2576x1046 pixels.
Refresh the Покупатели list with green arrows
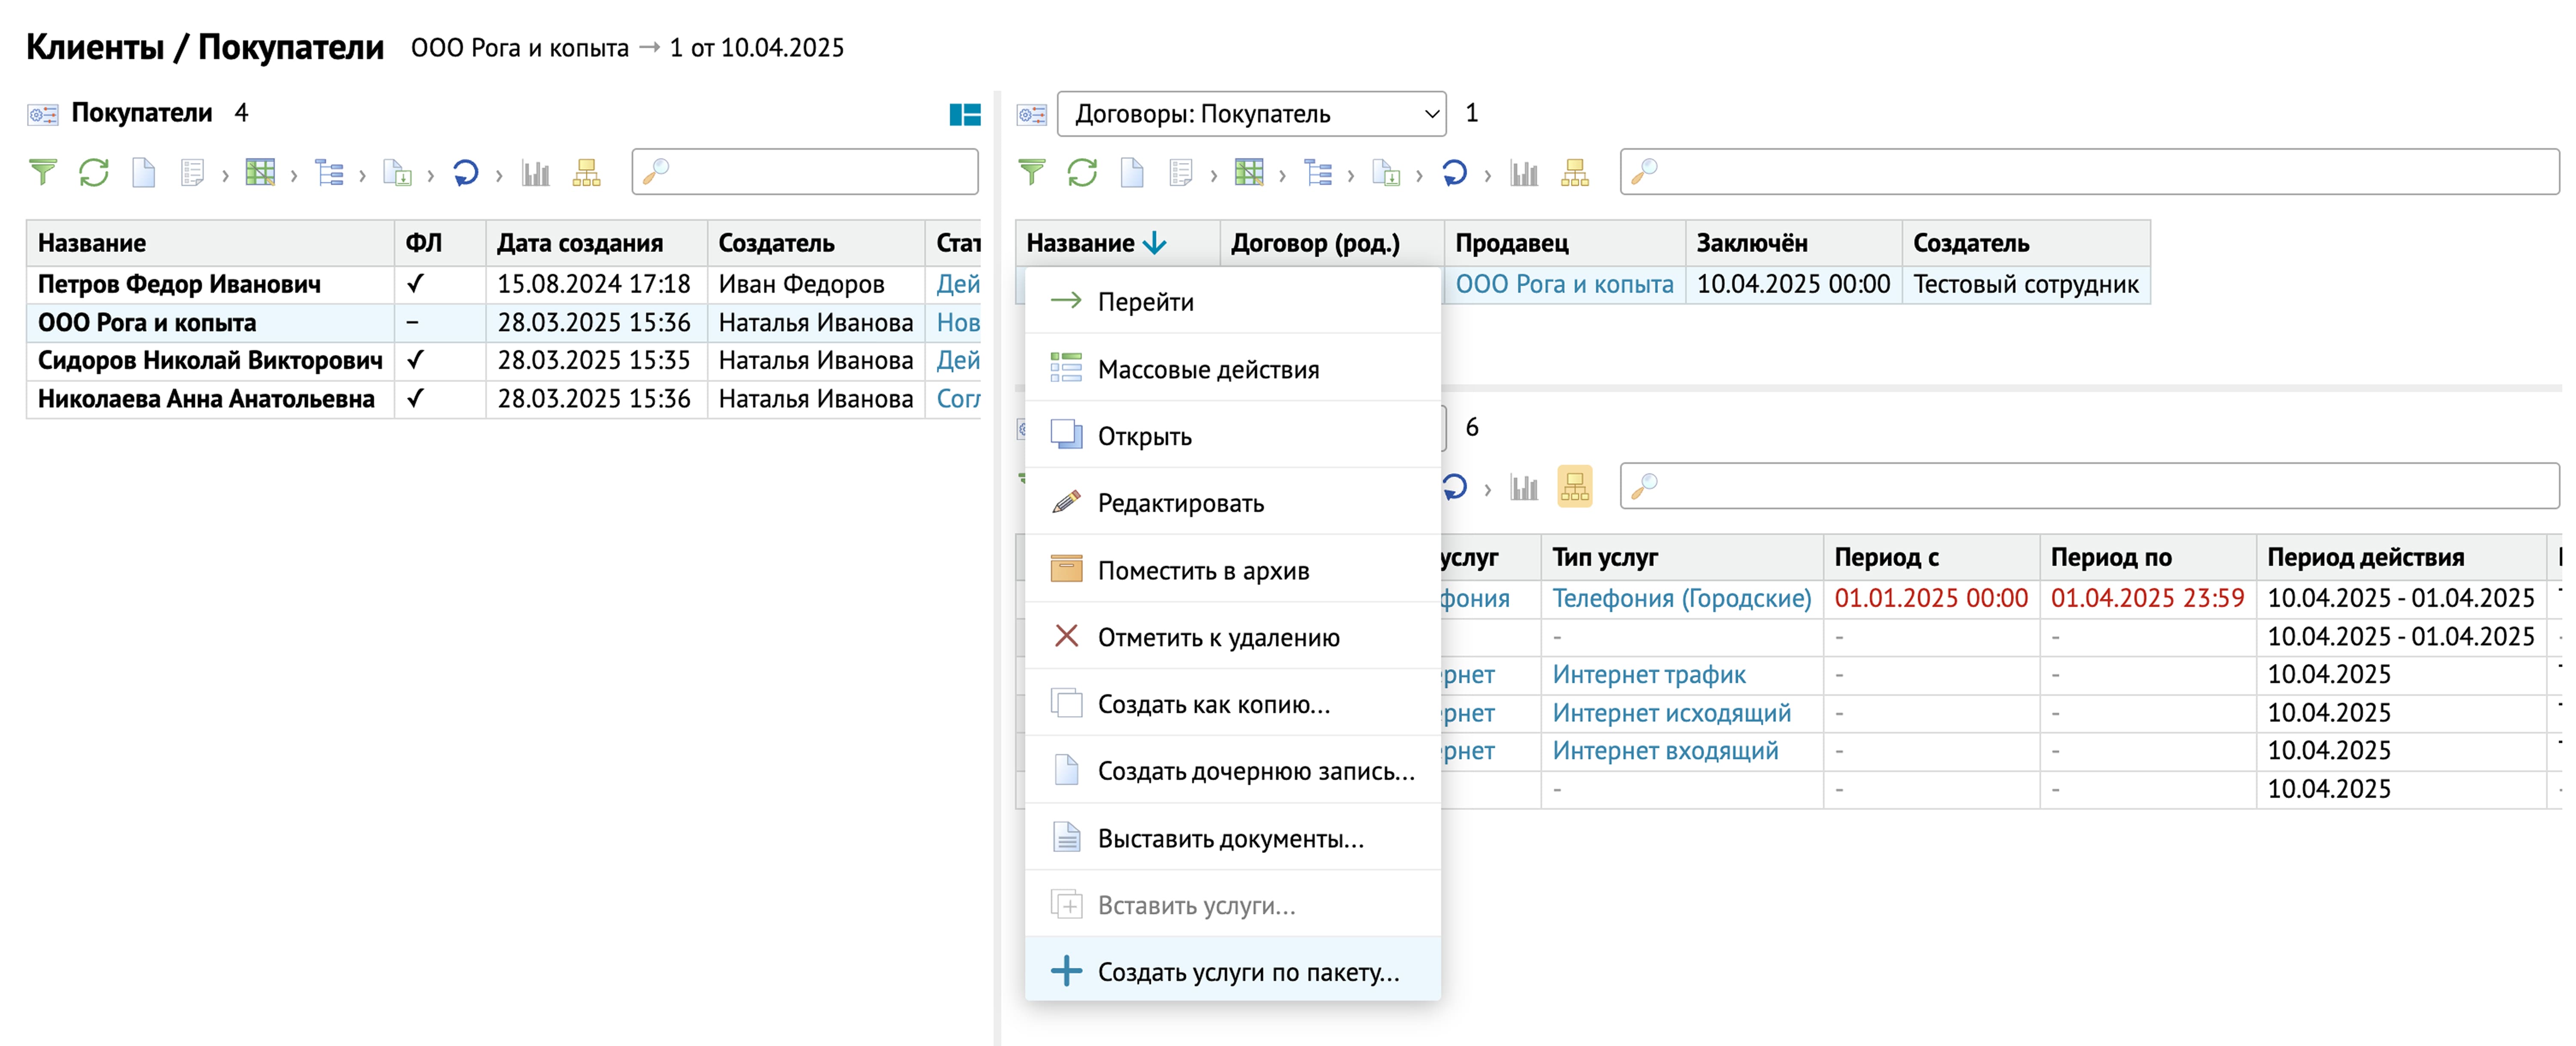[x=94, y=173]
